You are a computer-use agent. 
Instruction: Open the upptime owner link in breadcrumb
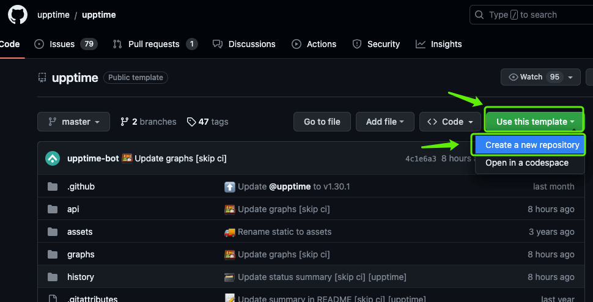pos(53,15)
